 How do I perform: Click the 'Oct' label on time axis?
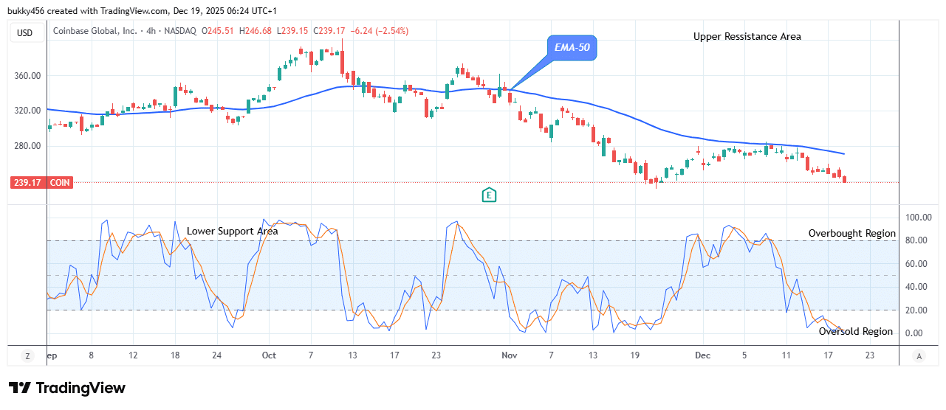(269, 355)
